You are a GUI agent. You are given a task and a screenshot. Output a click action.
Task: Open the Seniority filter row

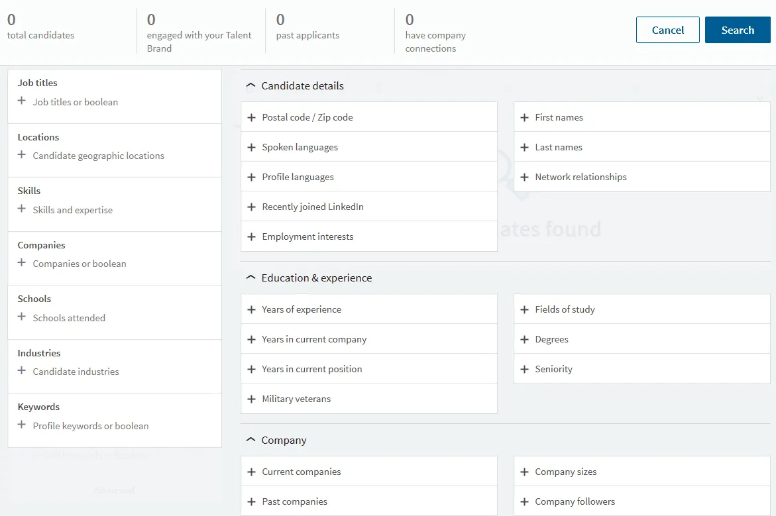click(553, 369)
